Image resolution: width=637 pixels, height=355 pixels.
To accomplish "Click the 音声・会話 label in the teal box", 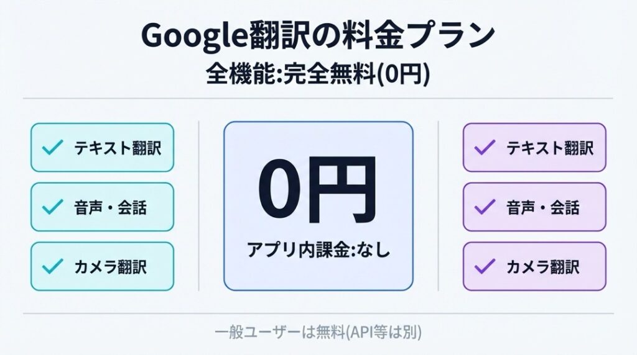I will click(109, 207).
